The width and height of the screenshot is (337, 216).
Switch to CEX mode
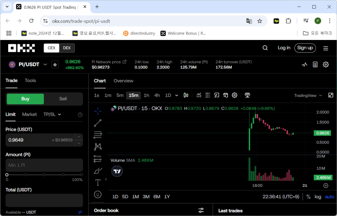(52, 48)
